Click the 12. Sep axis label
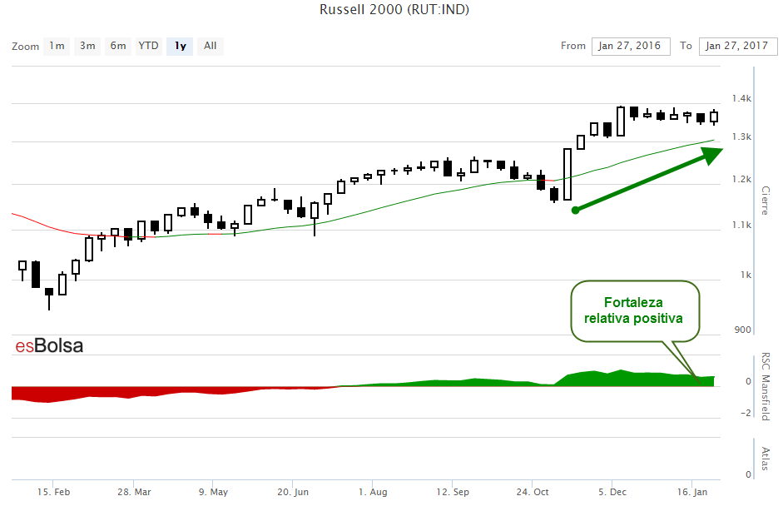This screenshot has height=511, width=783. [x=453, y=492]
